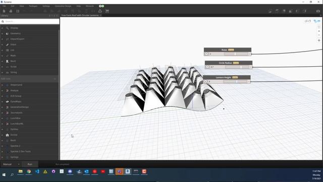This screenshot has height=182, width=323.
Task: Click the Script library category
Action: tap(14, 67)
